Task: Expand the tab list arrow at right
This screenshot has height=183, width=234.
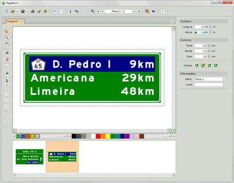Action: [x=172, y=21]
